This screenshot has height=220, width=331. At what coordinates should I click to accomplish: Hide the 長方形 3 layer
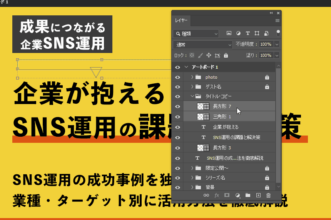coord(177,148)
